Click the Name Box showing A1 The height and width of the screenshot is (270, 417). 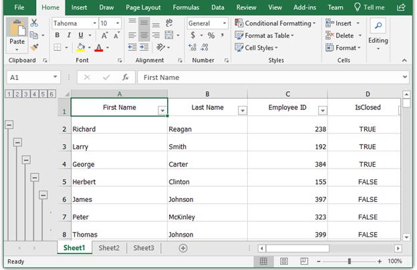tap(33, 77)
